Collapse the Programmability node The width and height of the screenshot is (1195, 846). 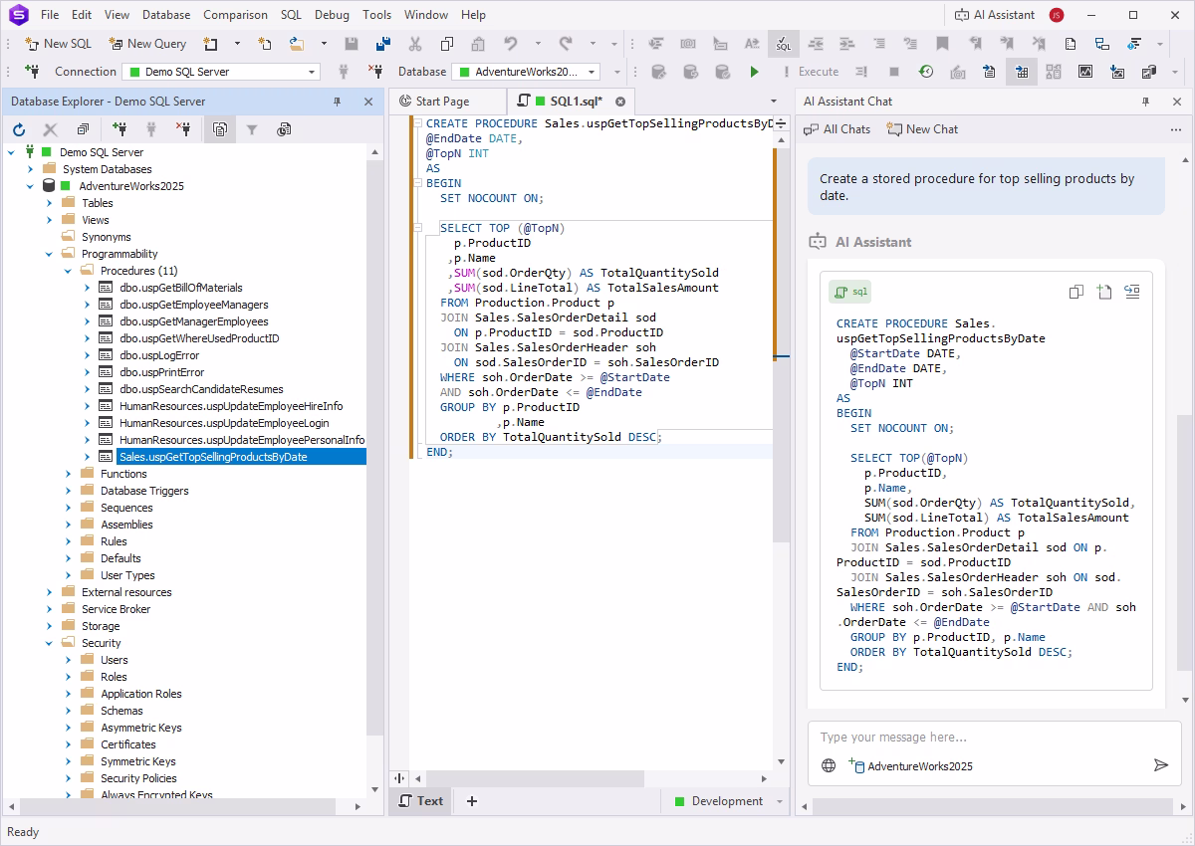(x=49, y=254)
